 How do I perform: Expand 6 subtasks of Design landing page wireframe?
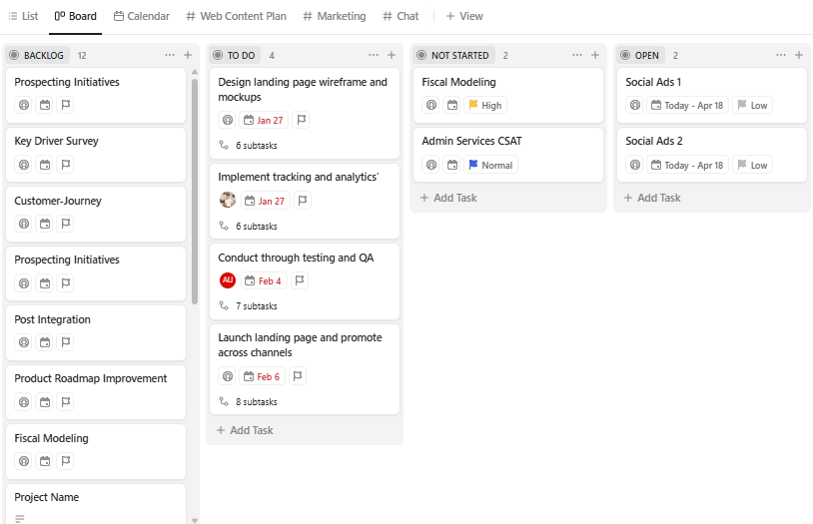249,145
